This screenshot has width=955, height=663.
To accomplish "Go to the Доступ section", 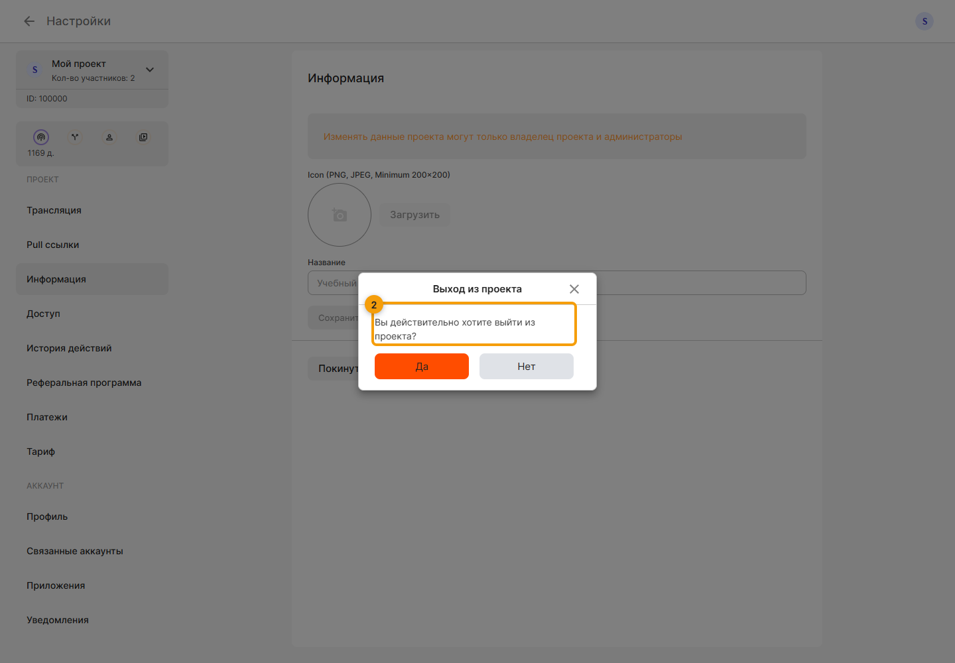I will coord(92,314).
